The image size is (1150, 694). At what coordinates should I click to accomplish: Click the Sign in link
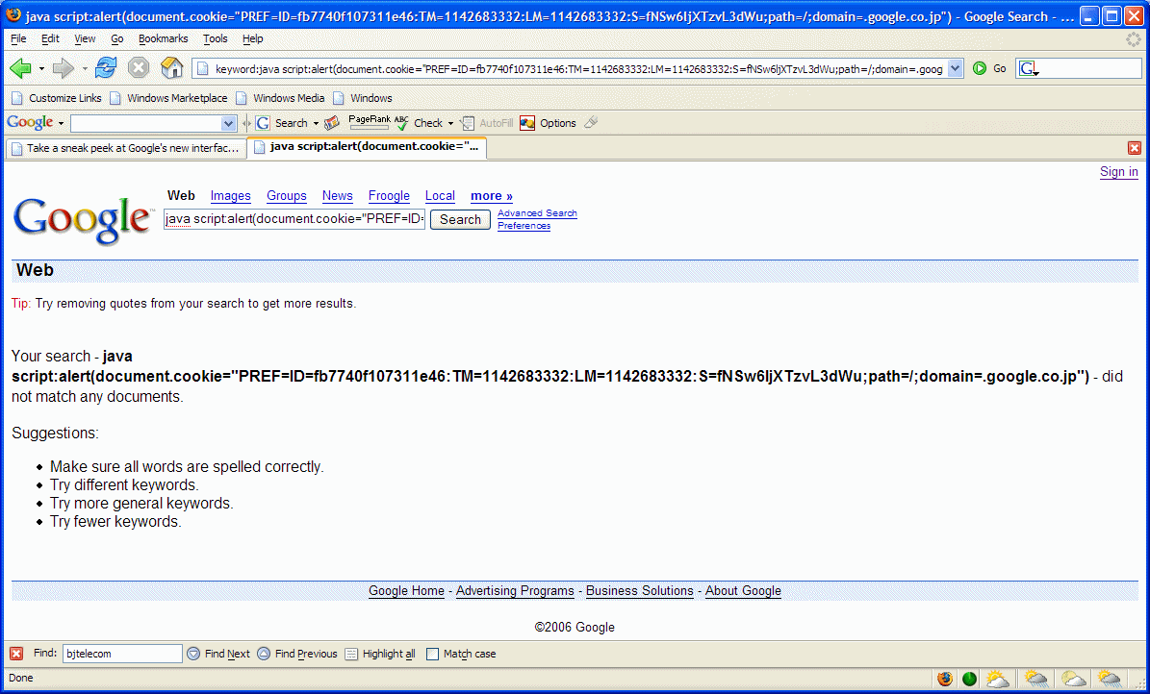(x=1118, y=171)
